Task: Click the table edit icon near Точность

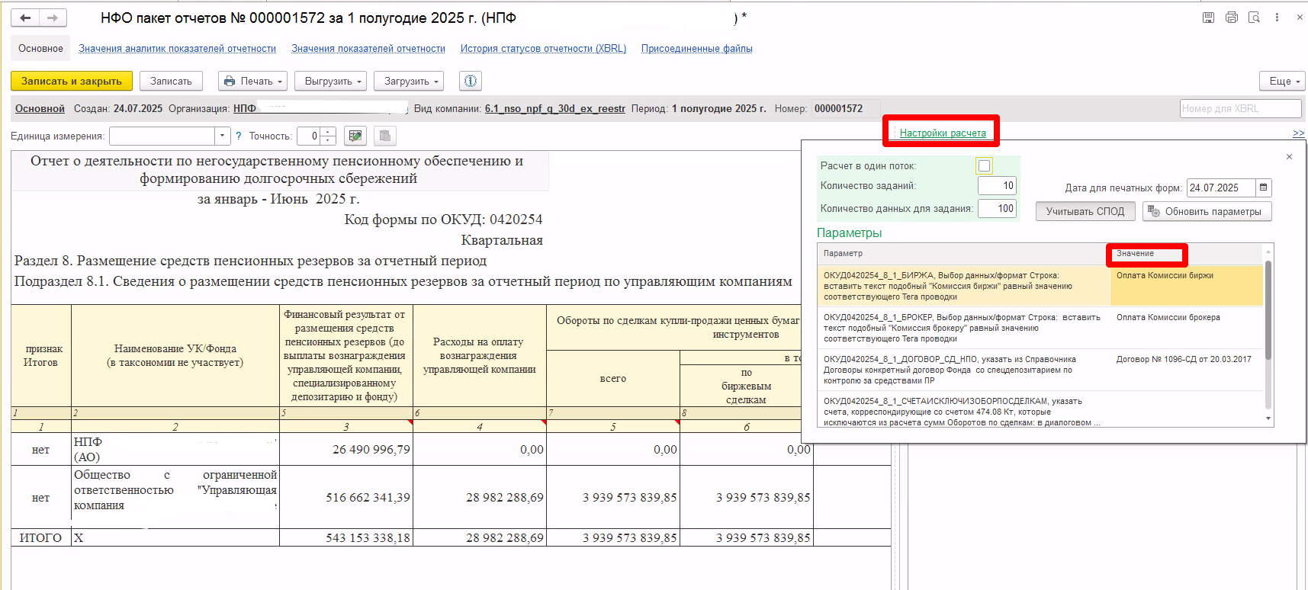Action: 355,136
